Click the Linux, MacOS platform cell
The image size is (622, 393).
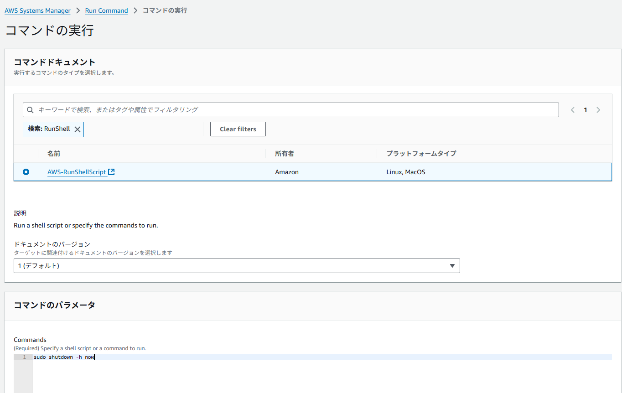pyautogui.click(x=405, y=172)
